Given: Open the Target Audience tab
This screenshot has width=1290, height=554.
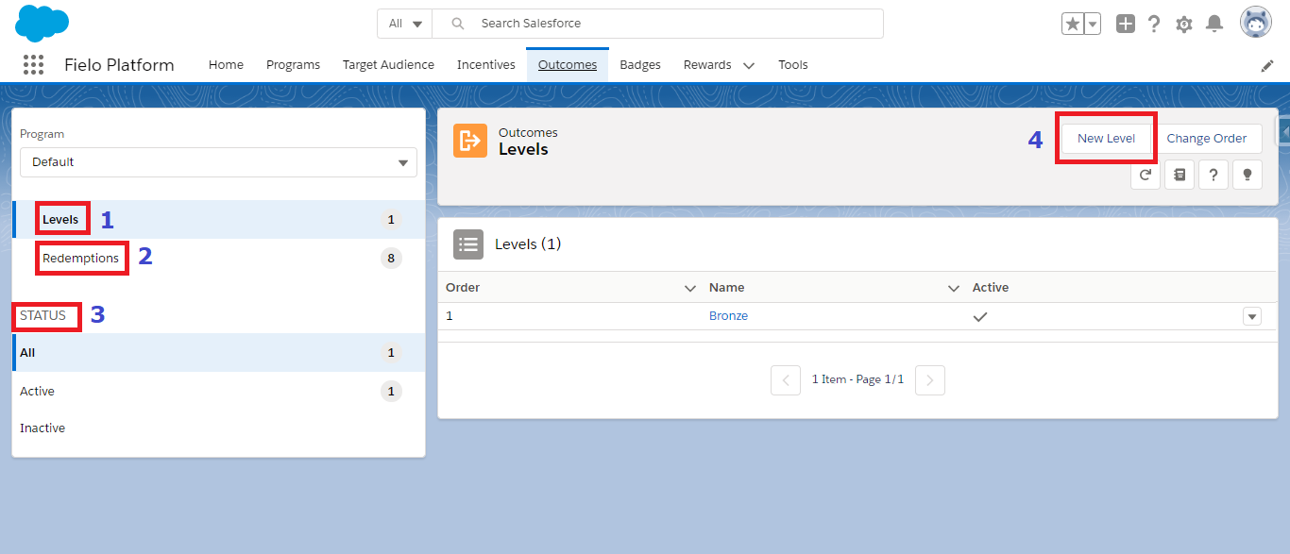Looking at the screenshot, I should coord(388,65).
